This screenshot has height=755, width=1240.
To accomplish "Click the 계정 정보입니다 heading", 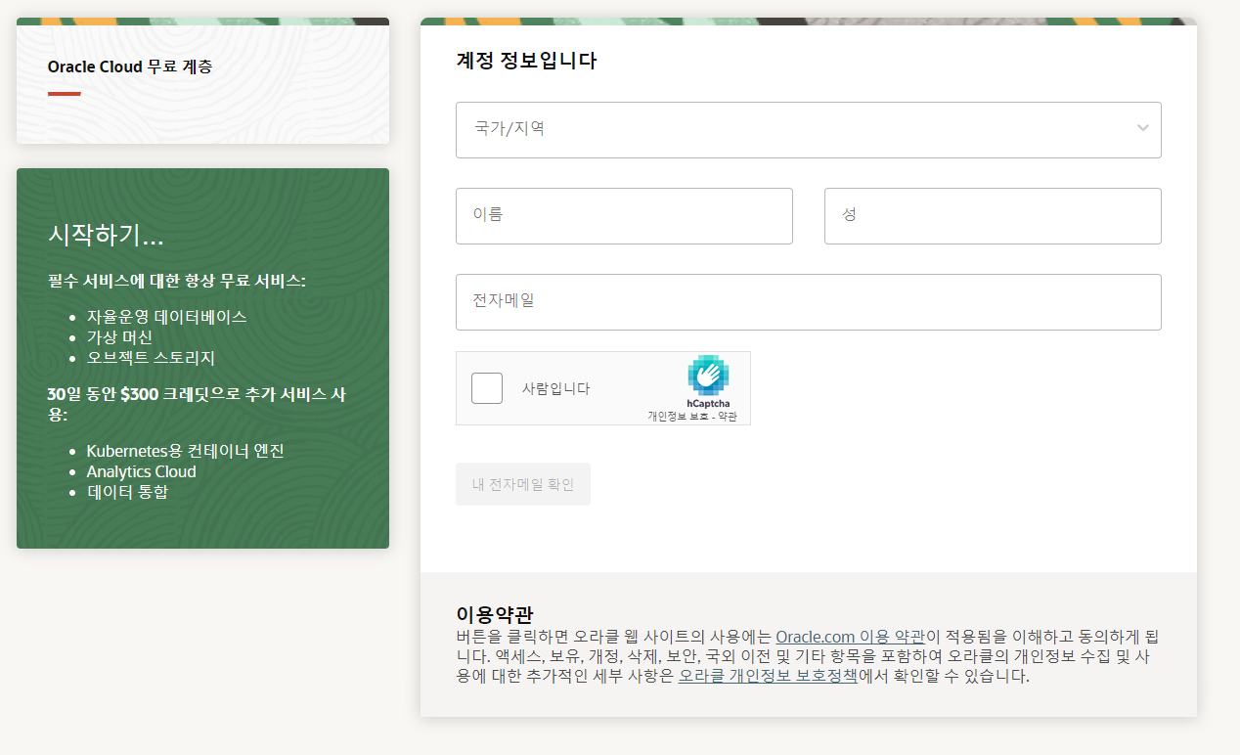I will 526,61.
